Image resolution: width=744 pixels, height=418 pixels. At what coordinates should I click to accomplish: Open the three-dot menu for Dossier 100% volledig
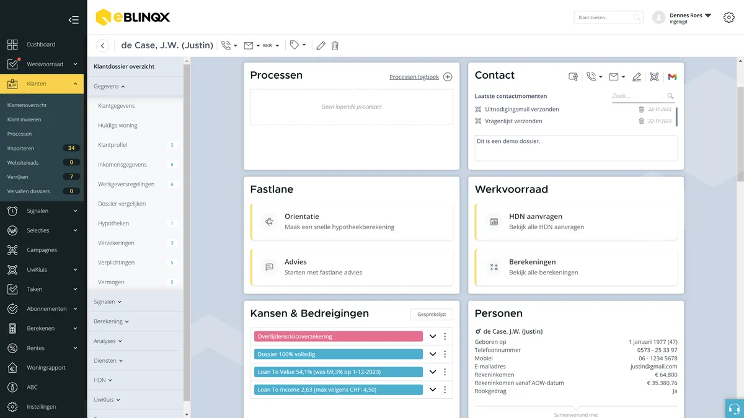pyautogui.click(x=445, y=354)
